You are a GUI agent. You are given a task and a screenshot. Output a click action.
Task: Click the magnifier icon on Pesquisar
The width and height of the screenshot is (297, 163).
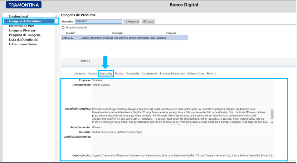pyautogui.click(x=126, y=22)
